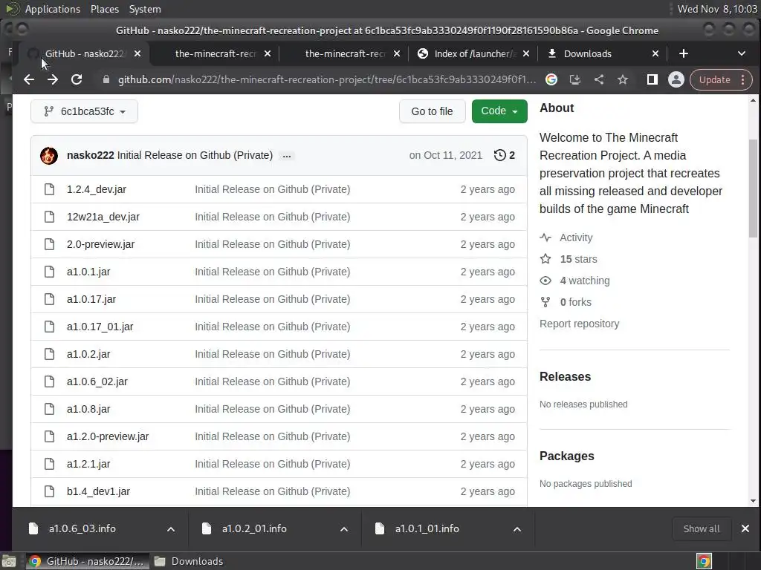Image resolution: width=761 pixels, height=570 pixels.
Task: Open the new tab plus button
Action: (684, 53)
